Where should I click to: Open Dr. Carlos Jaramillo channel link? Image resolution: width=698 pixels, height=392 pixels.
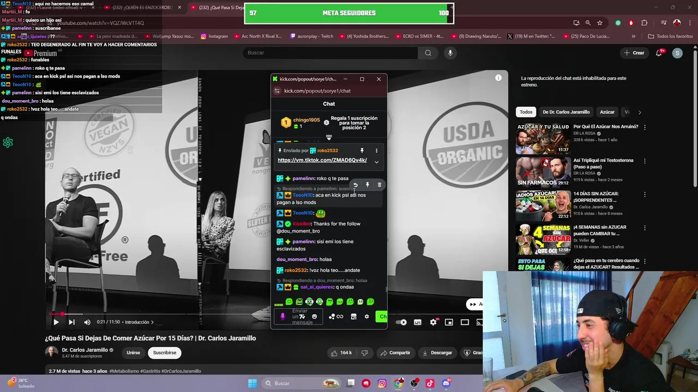tap(85, 350)
